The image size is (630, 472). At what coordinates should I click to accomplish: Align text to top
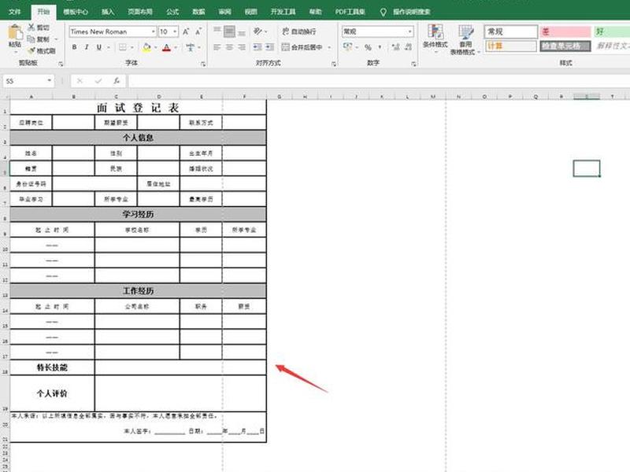(x=217, y=31)
